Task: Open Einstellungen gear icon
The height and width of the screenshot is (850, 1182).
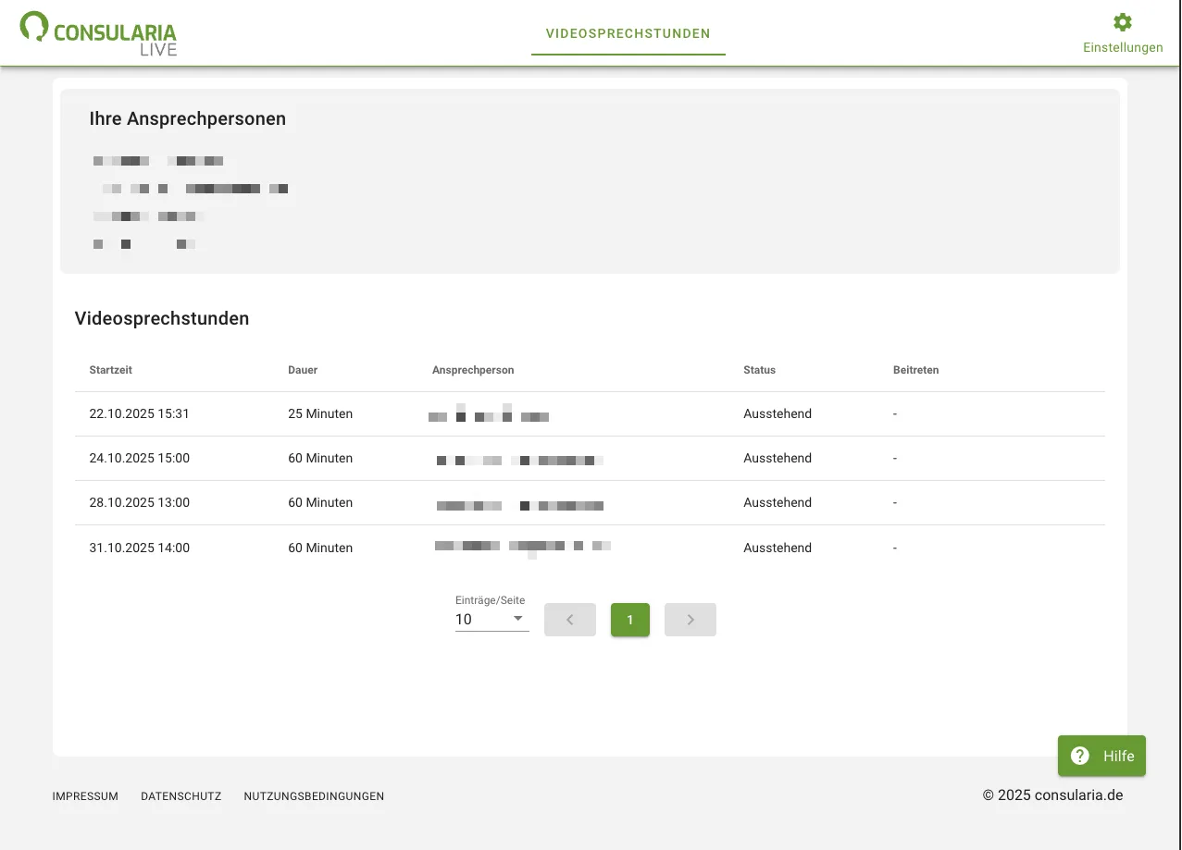Action: (x=1122, y=23)
